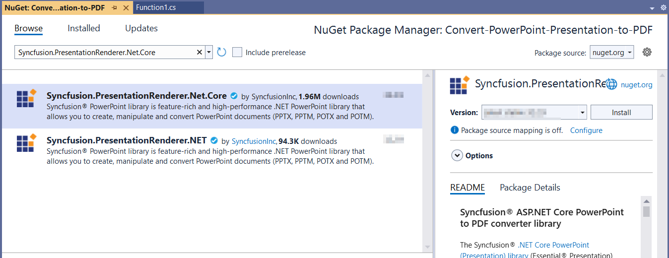
Task: Clear the search box text with X
Action: click(200, 52)
